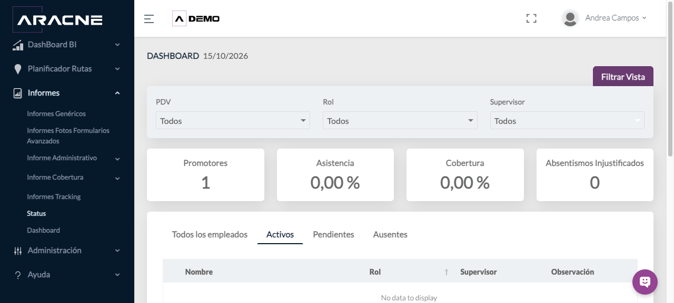
Task: Click the DASHBOARD heading text
Action: tap(173, 56)
